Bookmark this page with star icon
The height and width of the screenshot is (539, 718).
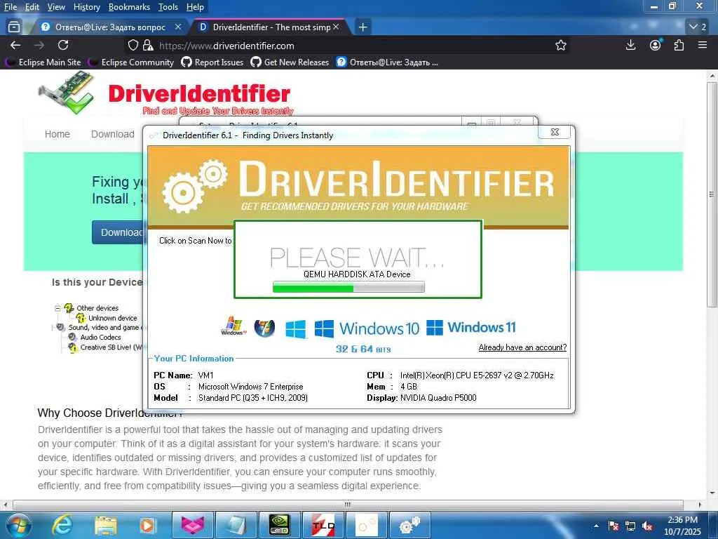[560, 45]
